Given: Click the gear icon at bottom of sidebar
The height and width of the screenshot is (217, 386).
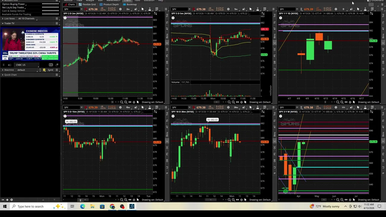Looking at the screenshot, I should [12, 200].
